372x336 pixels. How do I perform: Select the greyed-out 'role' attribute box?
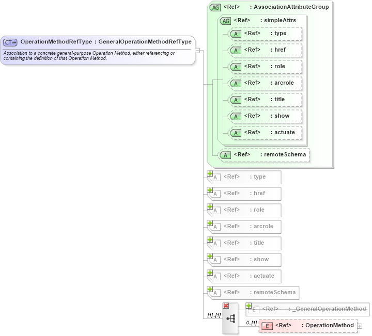click(x=244, y=211)
